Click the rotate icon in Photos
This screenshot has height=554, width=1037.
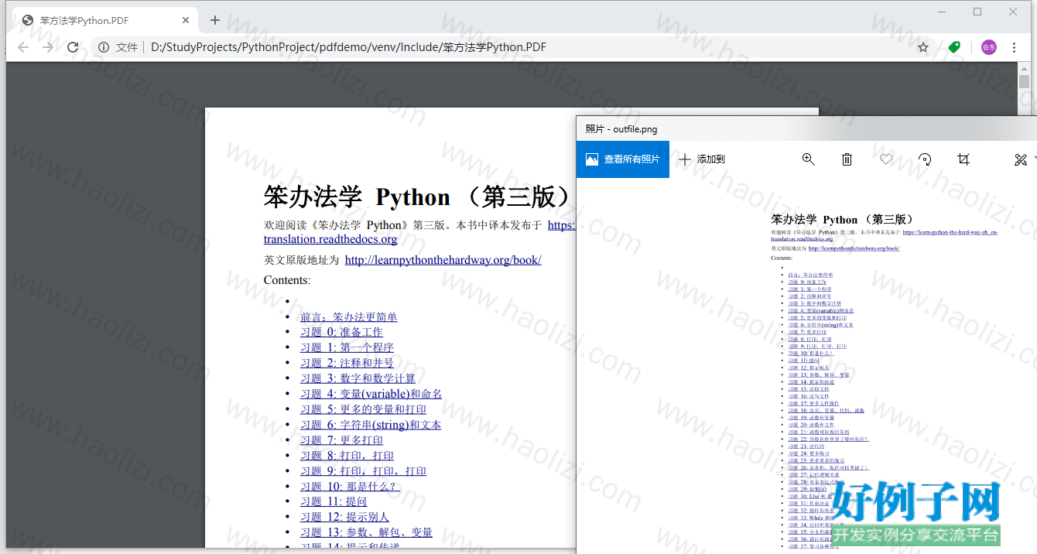(925, 159)
